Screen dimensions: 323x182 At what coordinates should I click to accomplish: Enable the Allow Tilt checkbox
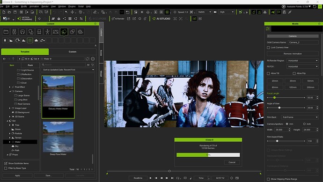[268, 73]
